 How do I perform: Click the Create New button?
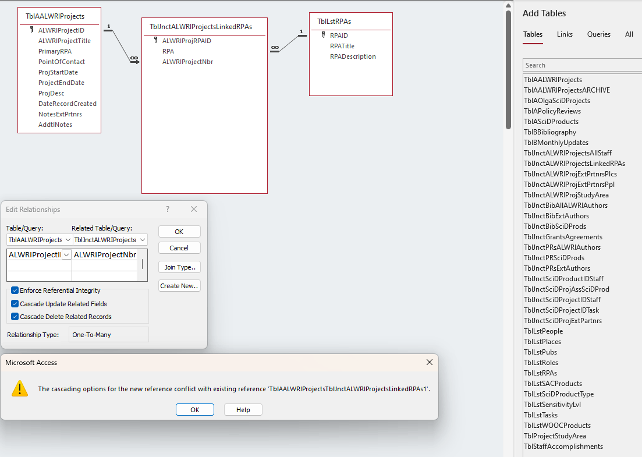pyautogui.click(x=179, y=286)
